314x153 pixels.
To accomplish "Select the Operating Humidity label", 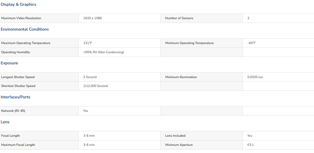I will click(15, 52).
